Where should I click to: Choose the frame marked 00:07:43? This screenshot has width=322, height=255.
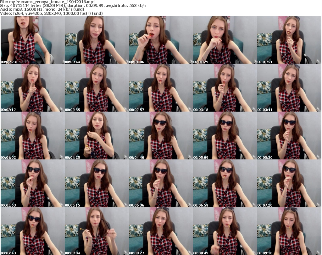coord(33,231)
